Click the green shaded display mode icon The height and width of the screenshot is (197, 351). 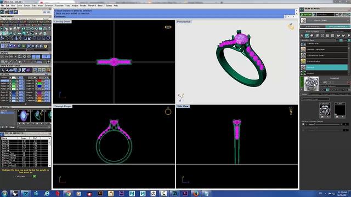[24, 46]
